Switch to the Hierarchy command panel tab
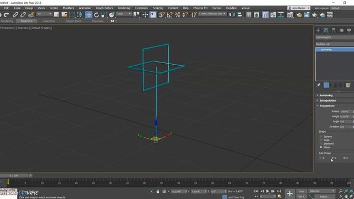Image resolution: width=354 pixels, height=199 pixels. pos(334,30)
